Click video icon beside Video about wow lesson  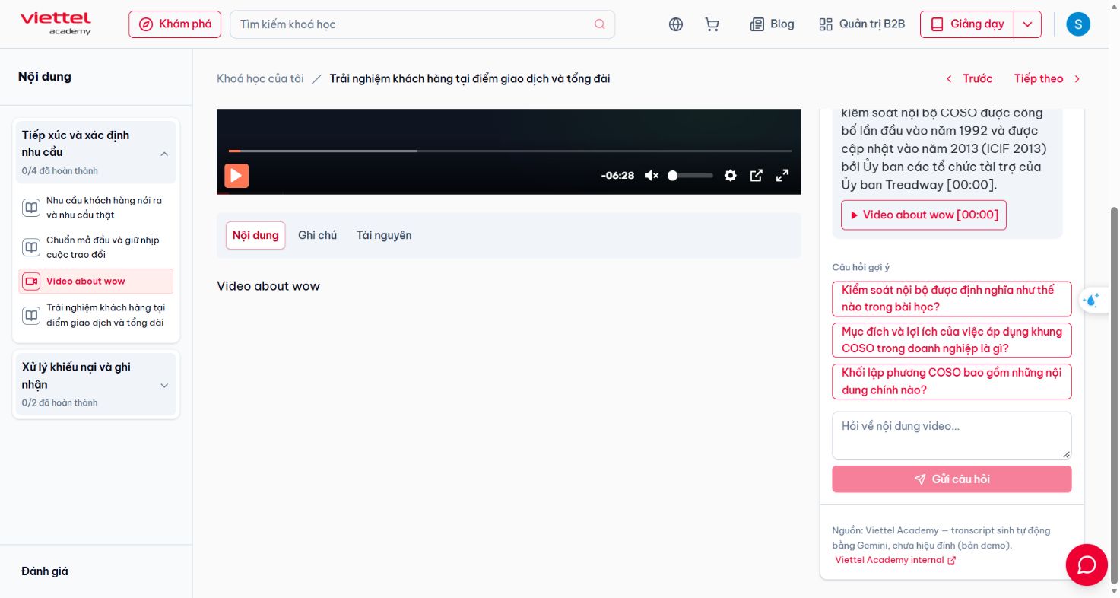point(31,282)
